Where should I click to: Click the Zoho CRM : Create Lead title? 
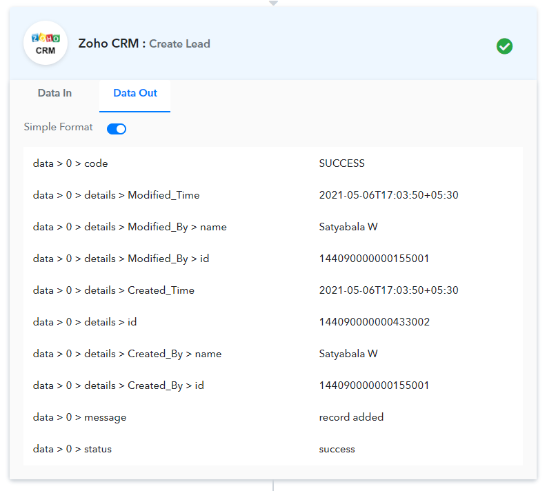tap(144, 43)
